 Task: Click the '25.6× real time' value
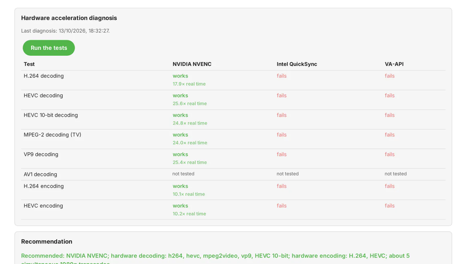tap(190, 104)
